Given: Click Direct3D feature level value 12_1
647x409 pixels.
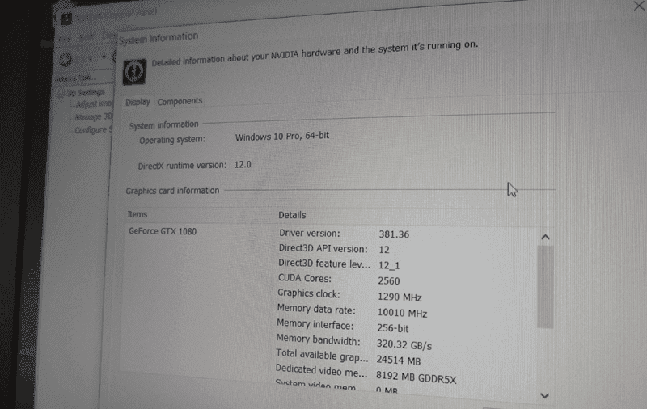Looking at the screenshot, I should pyautogui.click(x=389, y=265).
